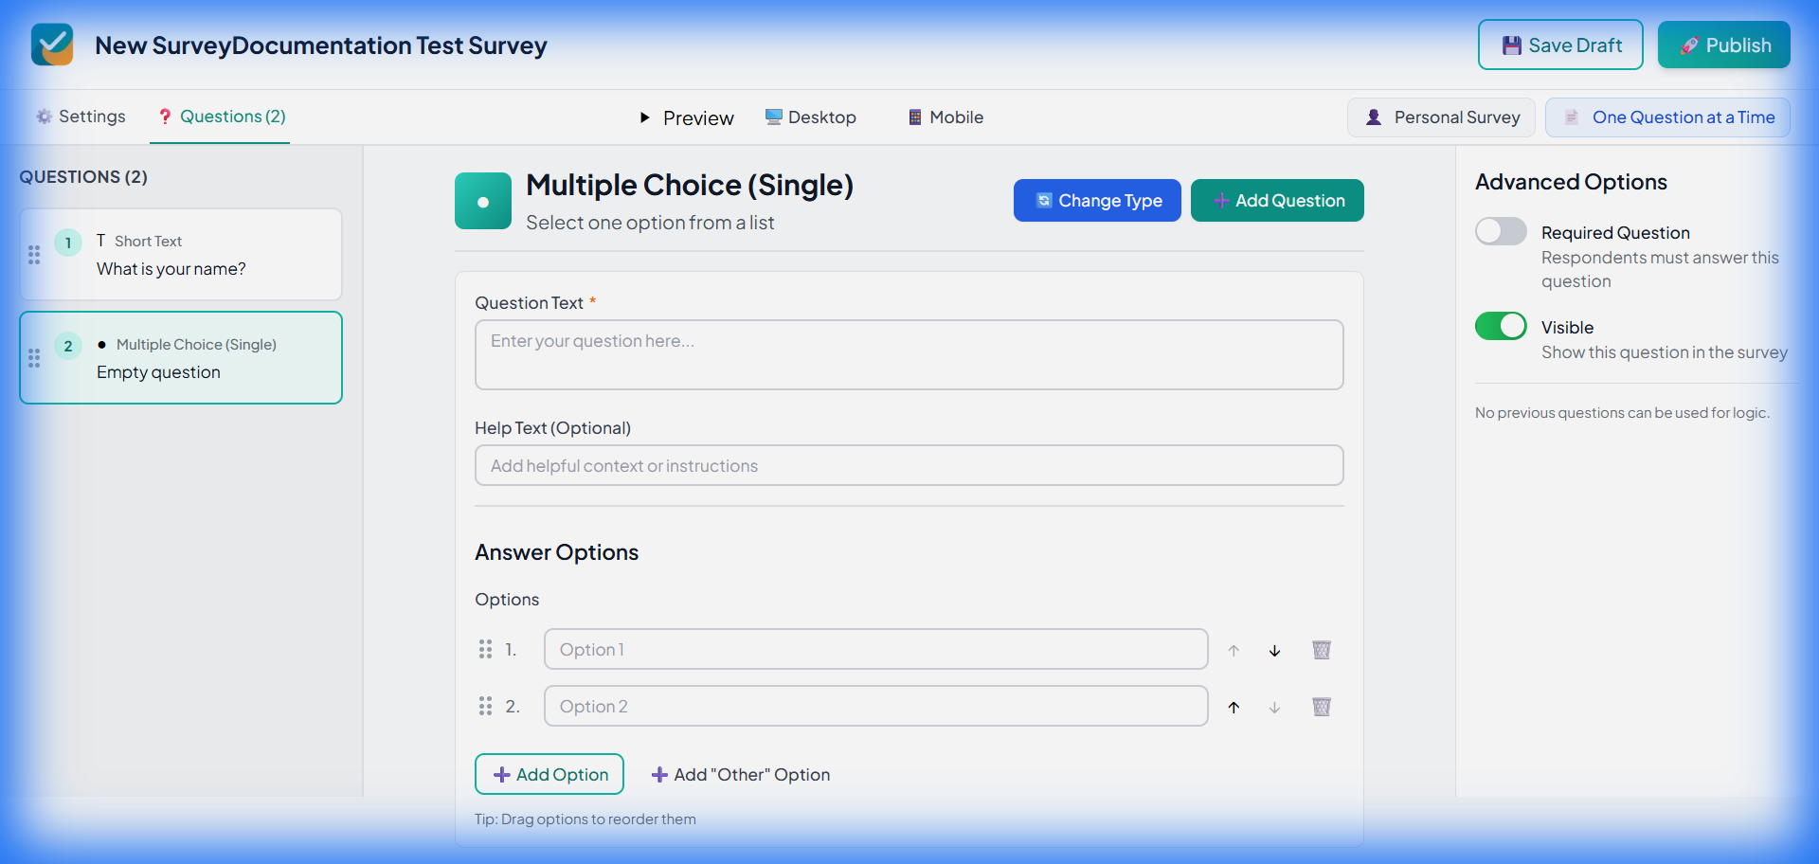Click the Publish button
The image size is (1819, 864).
pyautogui.click(x=1723, y=45)
